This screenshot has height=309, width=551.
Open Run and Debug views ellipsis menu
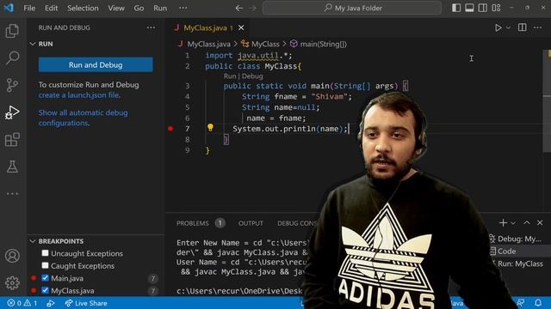click(152, 27)
